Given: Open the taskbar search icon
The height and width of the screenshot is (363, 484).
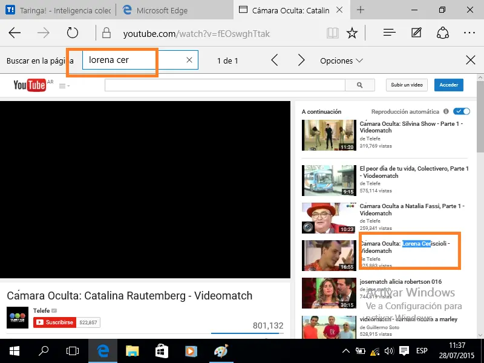Looking at the screenshot, I should click(43, 351).
